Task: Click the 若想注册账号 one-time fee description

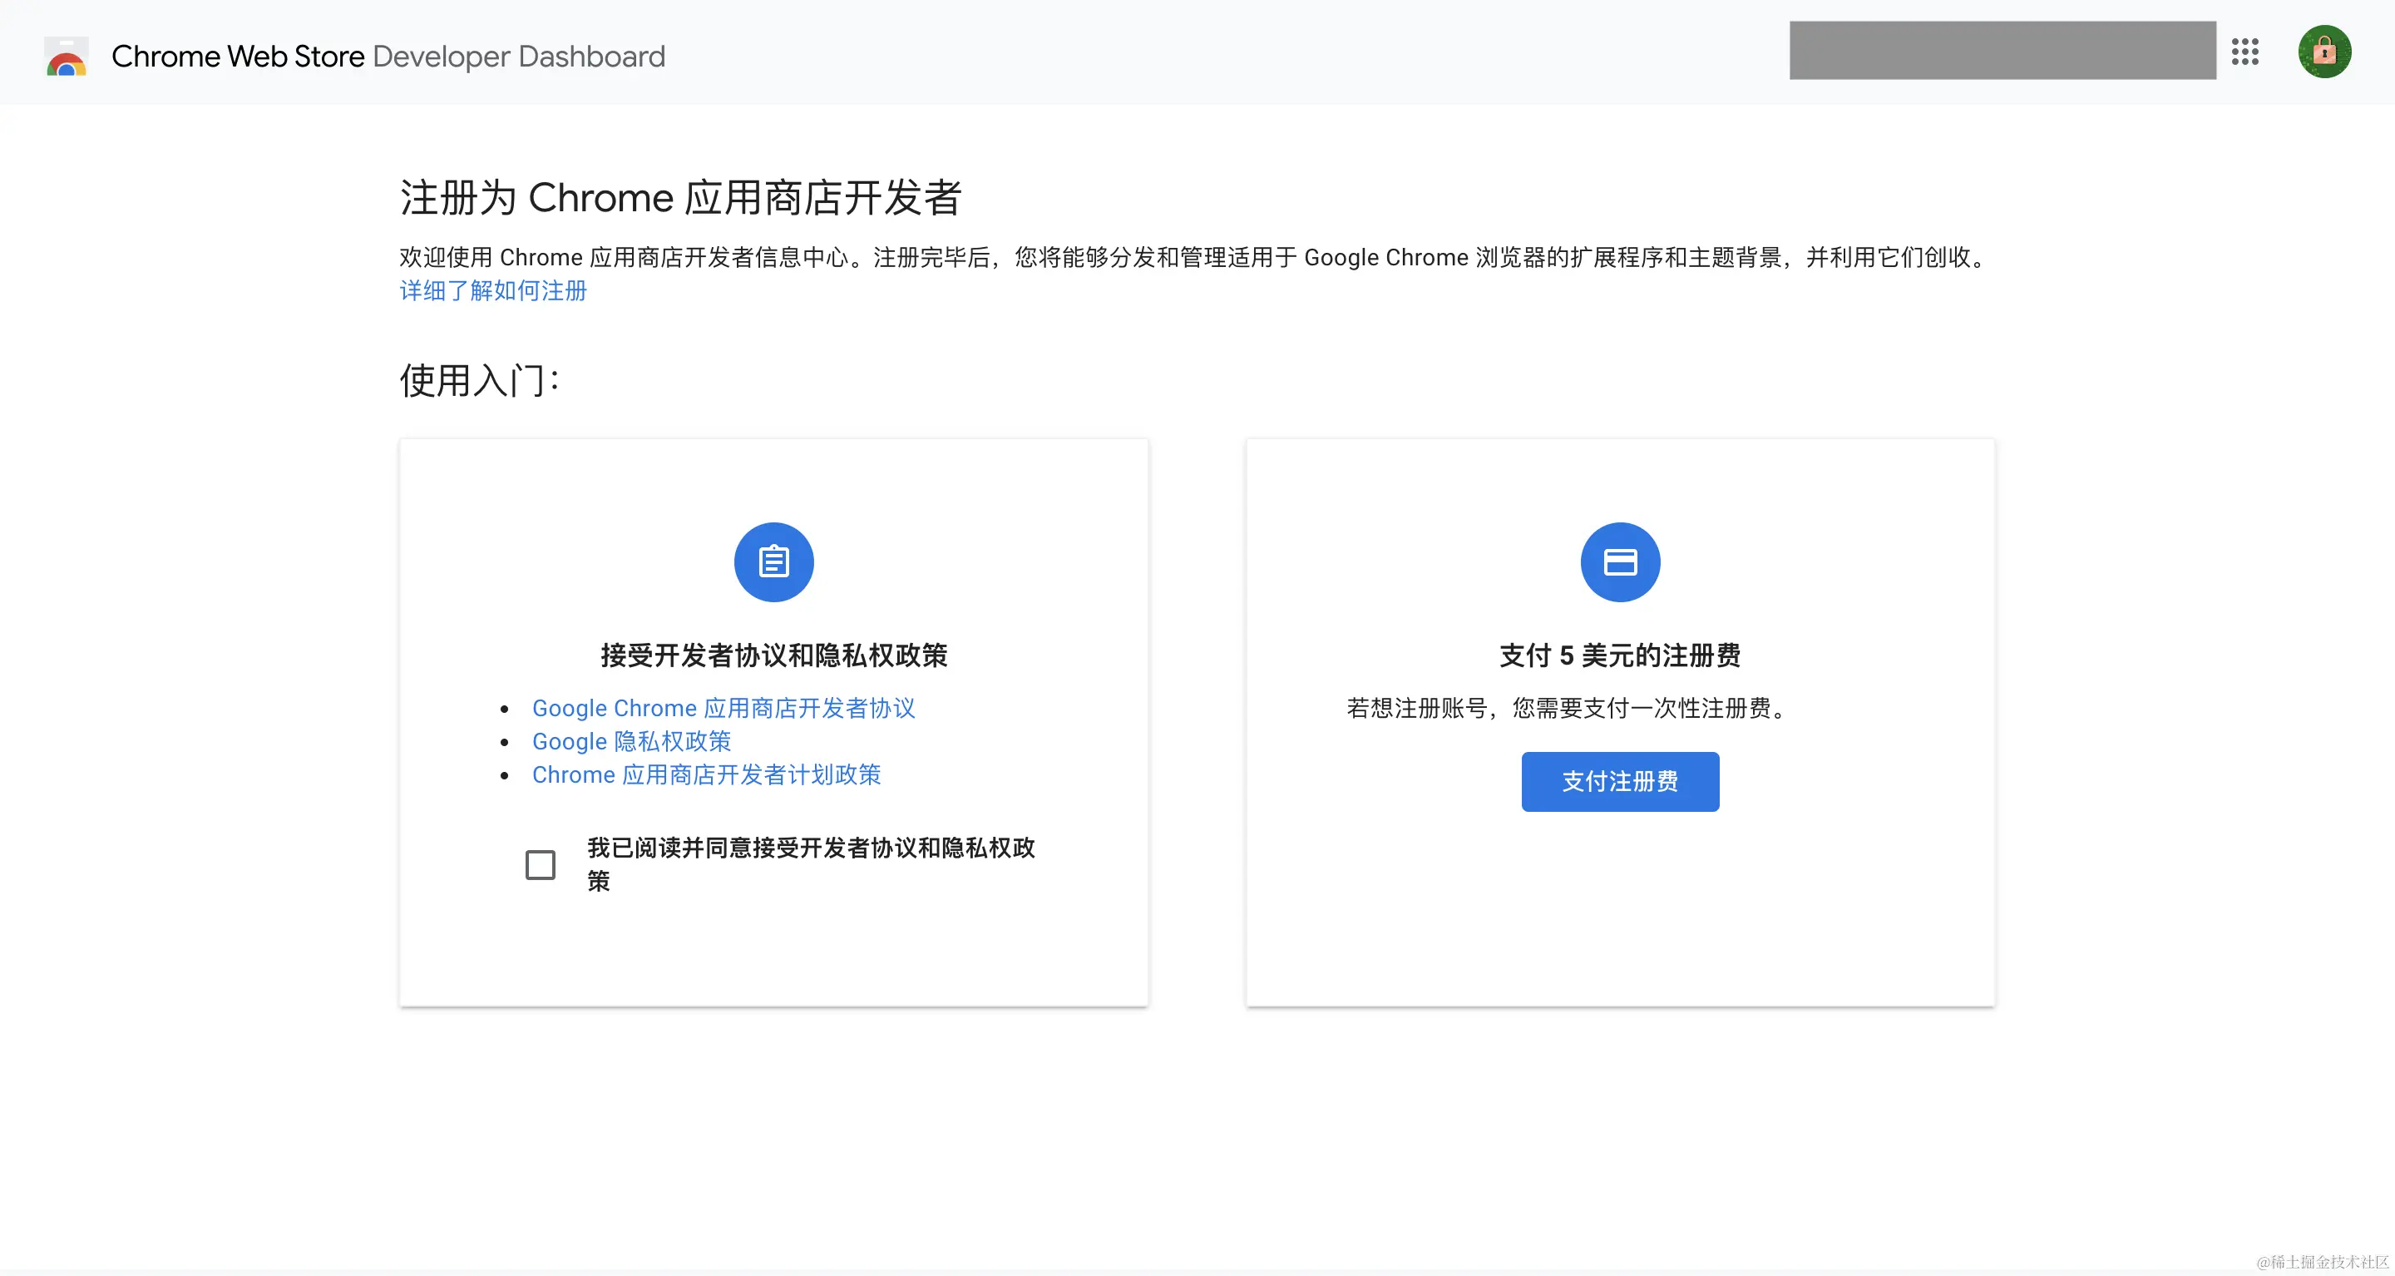Action: (x=1568, y=709)
